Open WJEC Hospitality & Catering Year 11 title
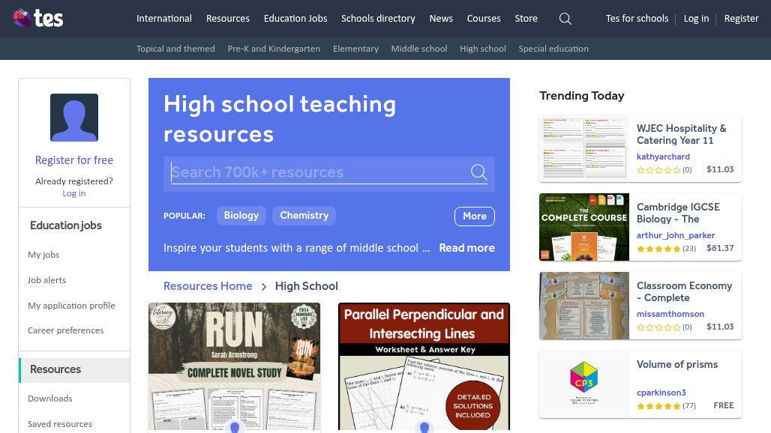Image resolution: width=771 pixels, height=433 pixels. [x=682, y=135]
